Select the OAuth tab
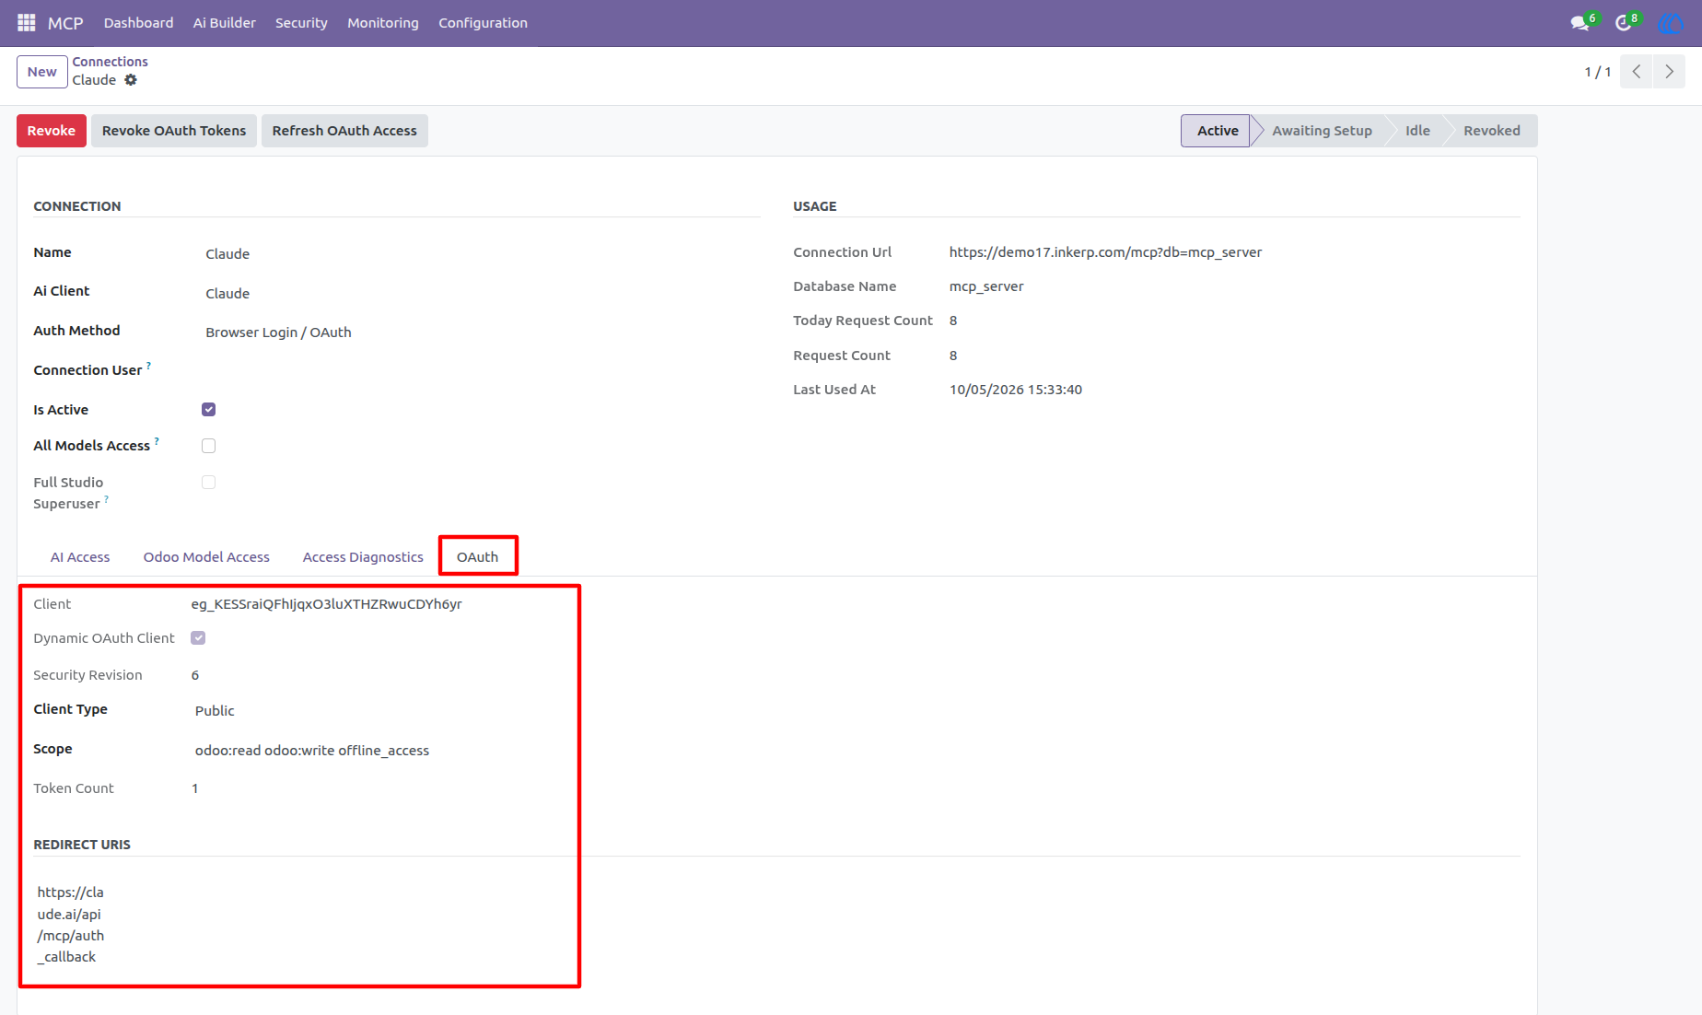Image resolution: width=1702 pixels, height=1015 pixels. [x=477, y=557]
